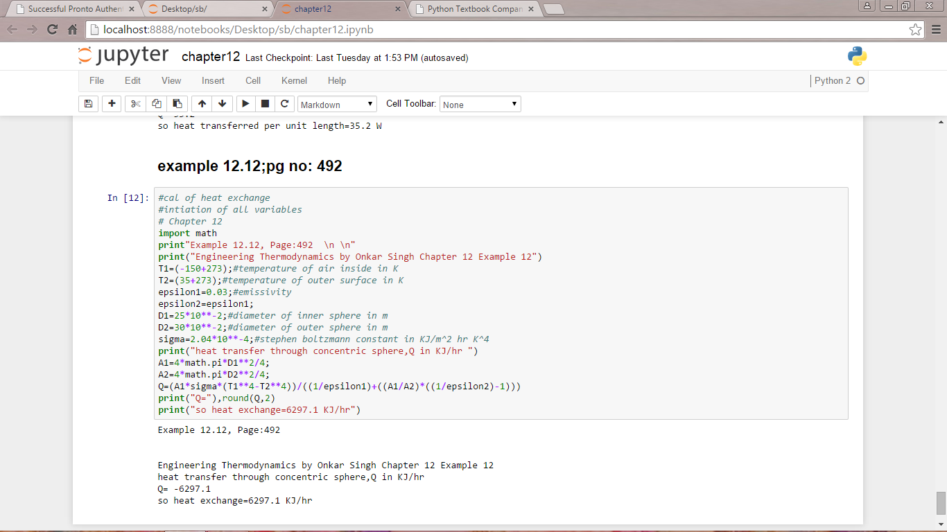Image resolution: width=947 pixels, height=532 pixels.
Task: Interrupt the kernel with stop icon
Action: pos(265,104)
